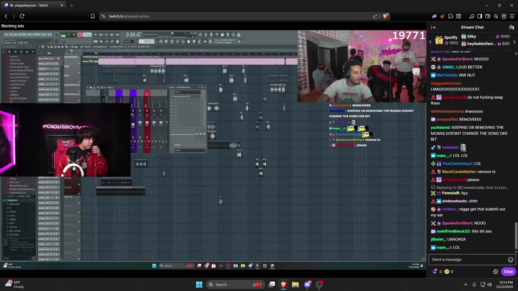
Task: Open channel points balance icon
Action: [x=447, y=272]
